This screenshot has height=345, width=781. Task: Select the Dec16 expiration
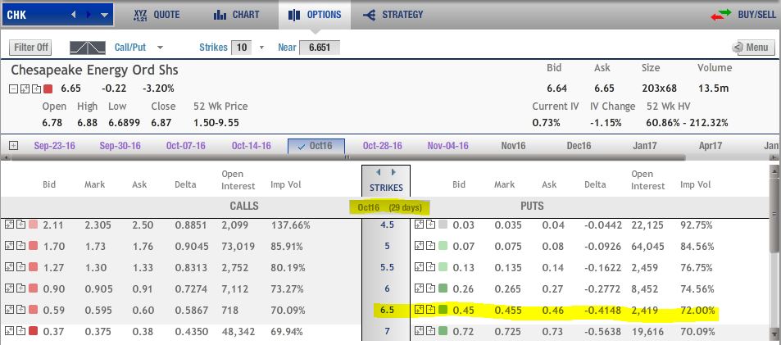click(579, 146)
